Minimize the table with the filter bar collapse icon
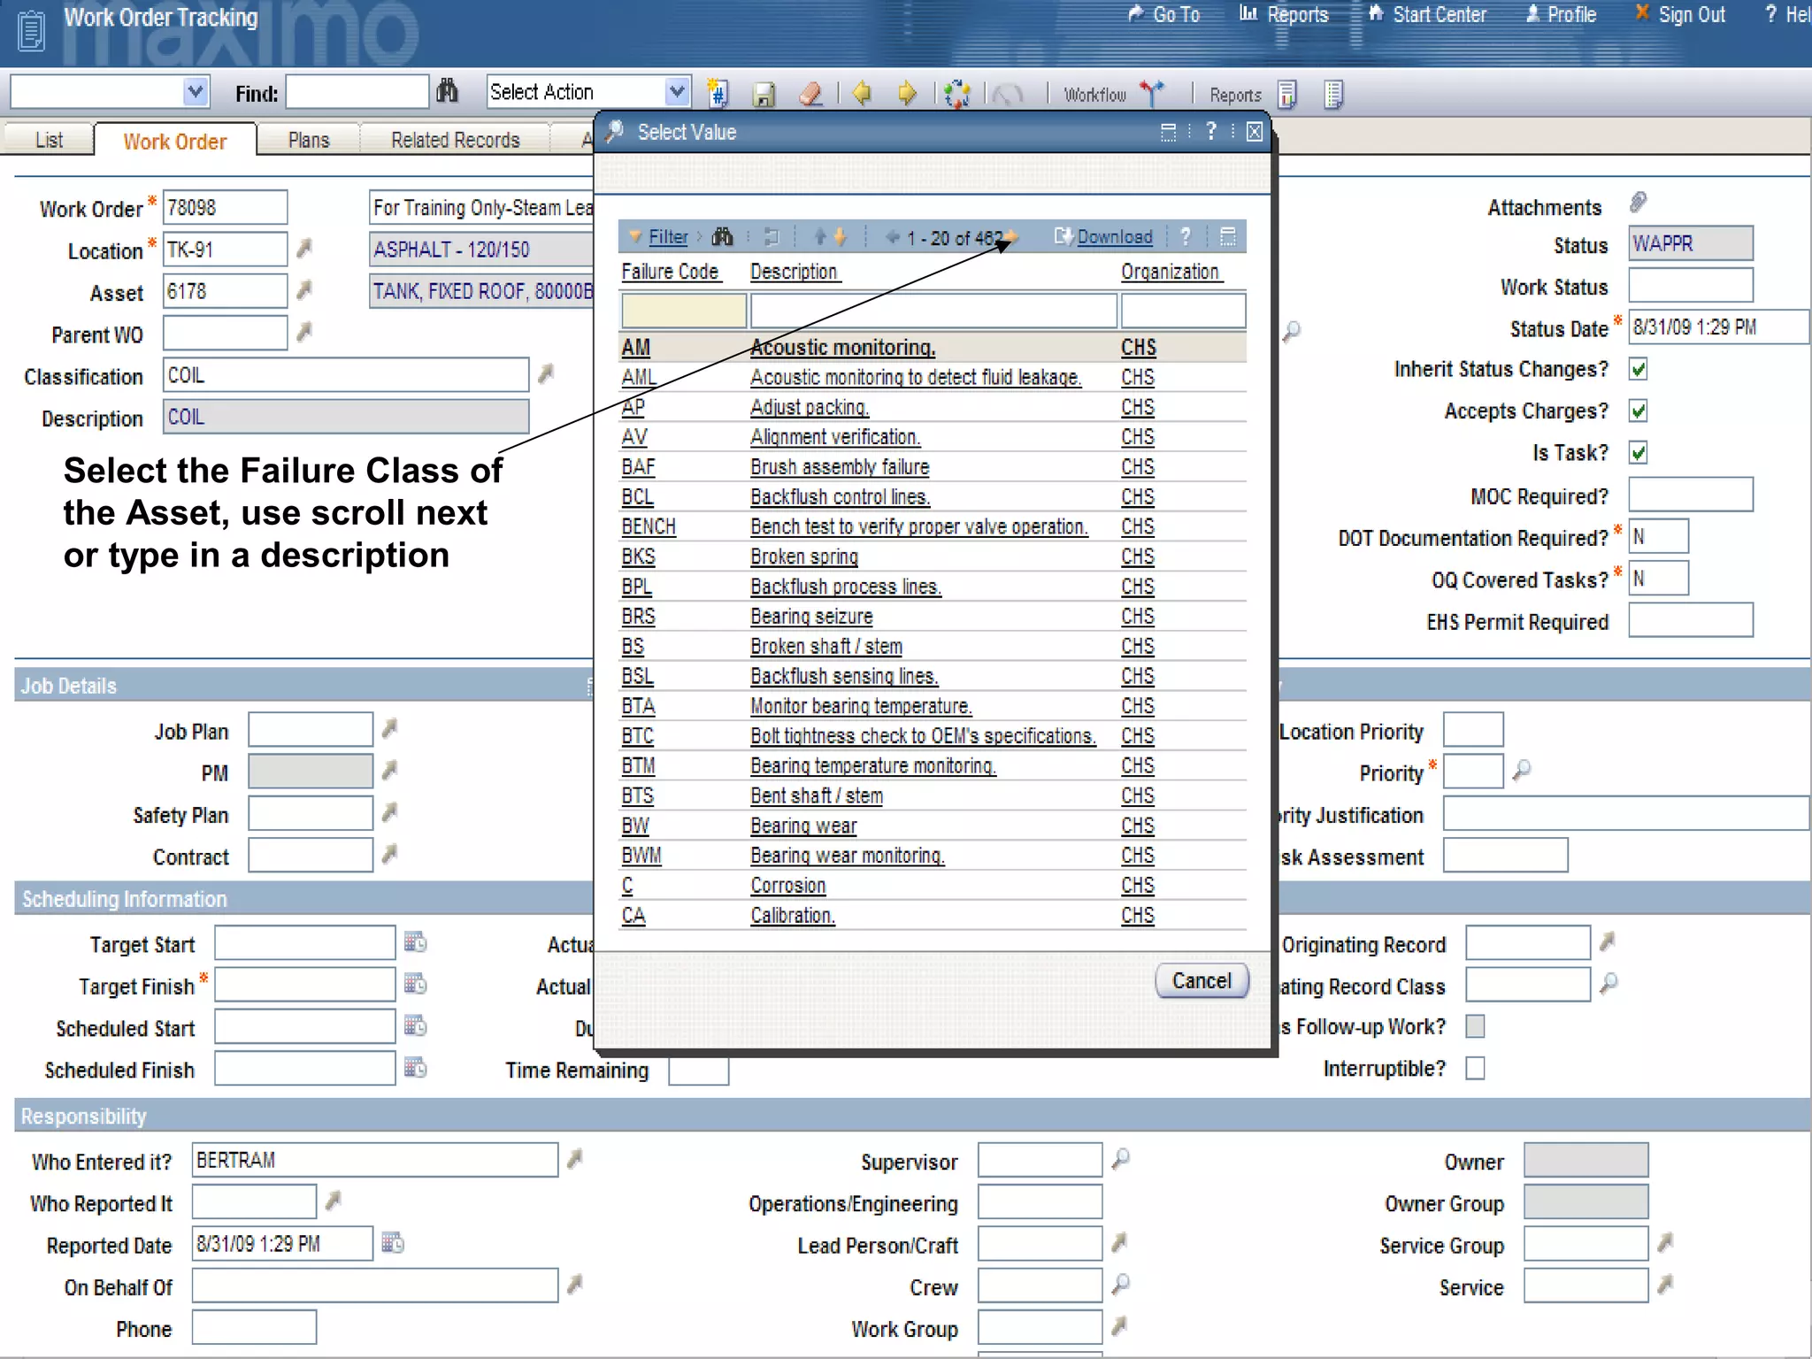Image resolution: width=1812 pixels, height=1359 pixels. point(1228,236)
